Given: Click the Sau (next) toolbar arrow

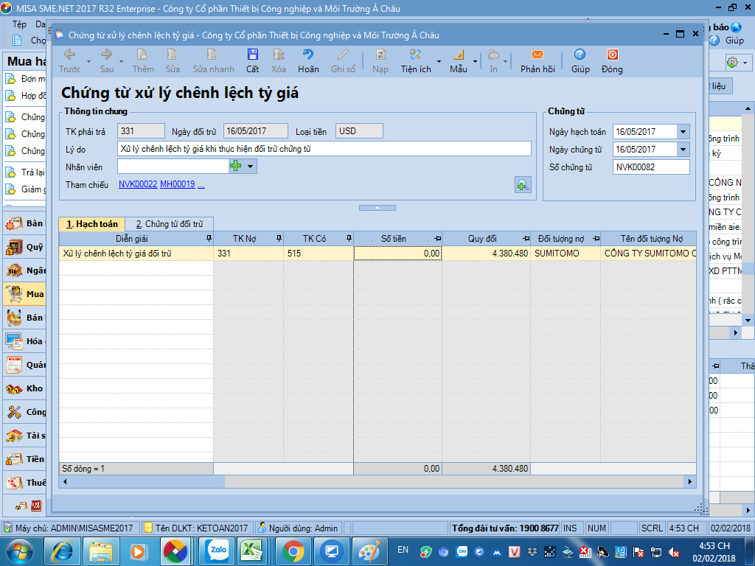Looking at the screenshot, I should (x=106, y=55).
